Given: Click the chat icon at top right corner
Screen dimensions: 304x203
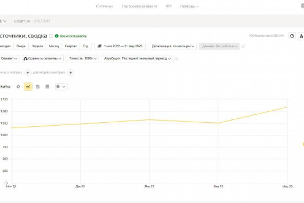Looking at the screenshot, I should click(x=302, y=6).
